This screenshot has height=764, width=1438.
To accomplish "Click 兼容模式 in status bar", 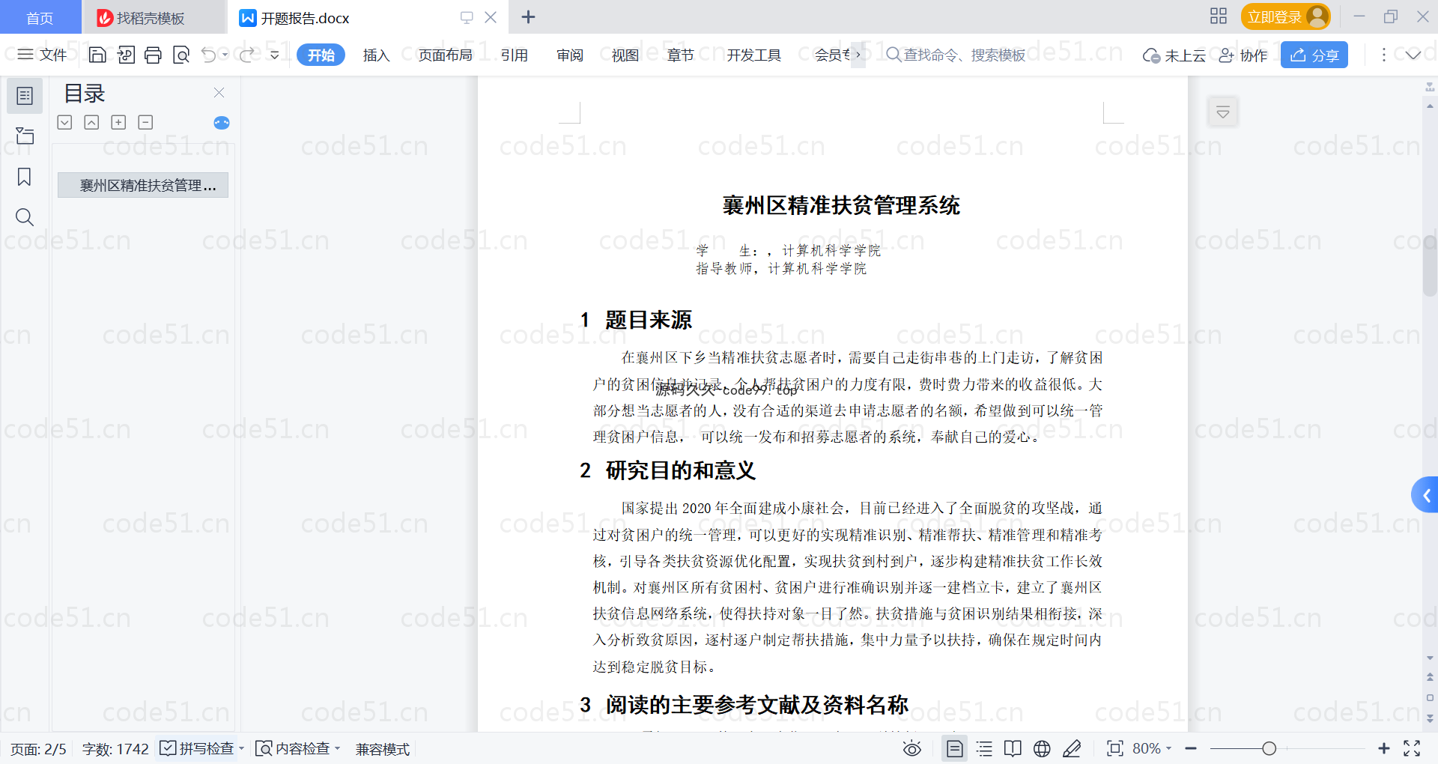I will [x=383, y=749].
